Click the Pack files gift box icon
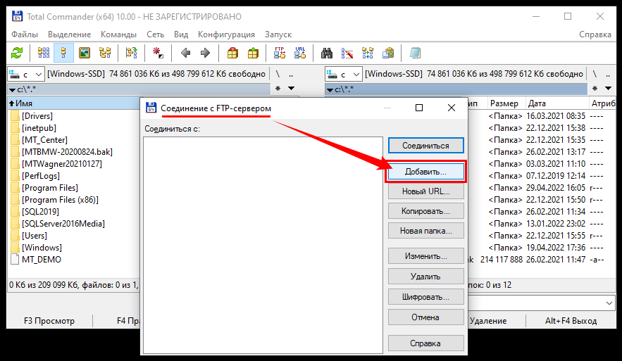 click(x=232, y=53)
